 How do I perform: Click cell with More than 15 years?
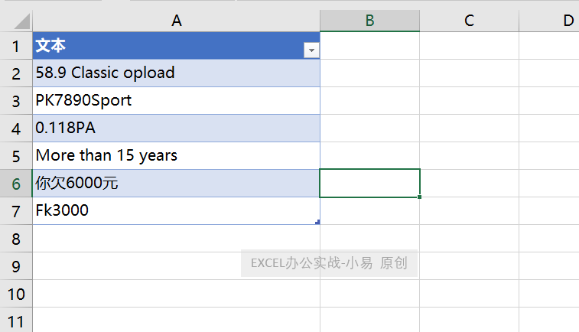(176, 156)
